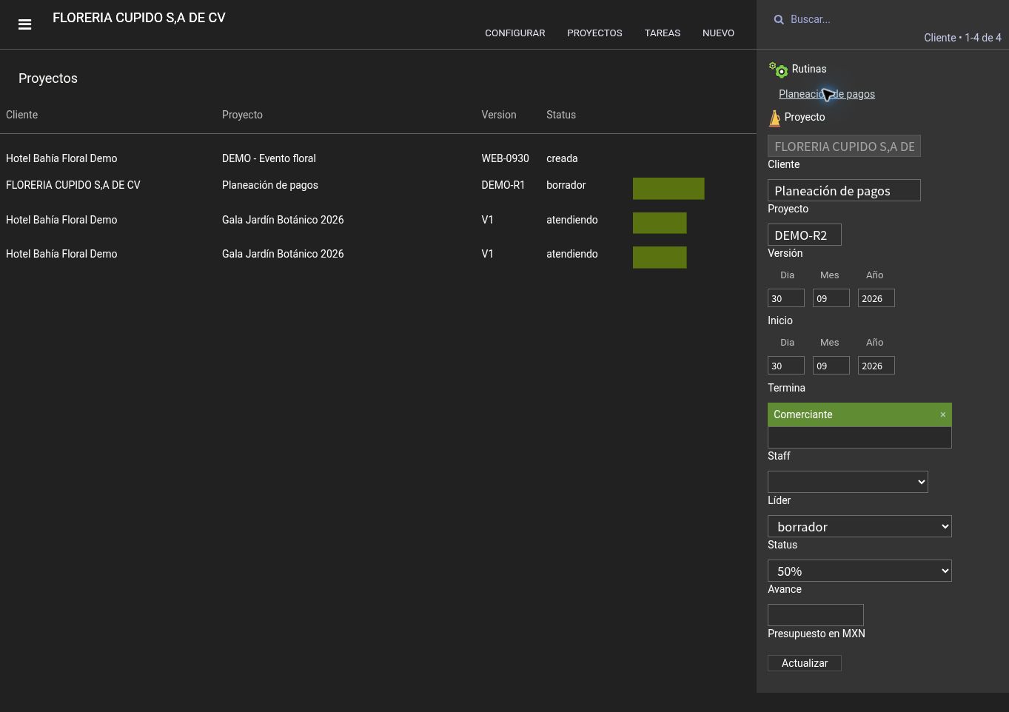Open the hamburger menu icon
The width and height of the screenshot is (1009, 712).
click(24, 24)
